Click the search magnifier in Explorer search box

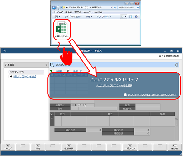(x=138, y=8)
